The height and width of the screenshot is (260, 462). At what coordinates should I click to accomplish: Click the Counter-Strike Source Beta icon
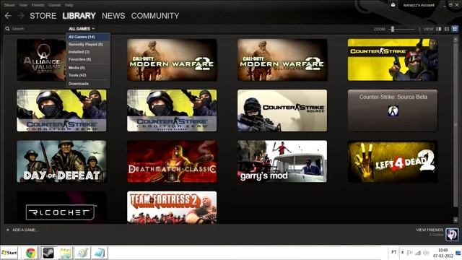pos(393,110)
